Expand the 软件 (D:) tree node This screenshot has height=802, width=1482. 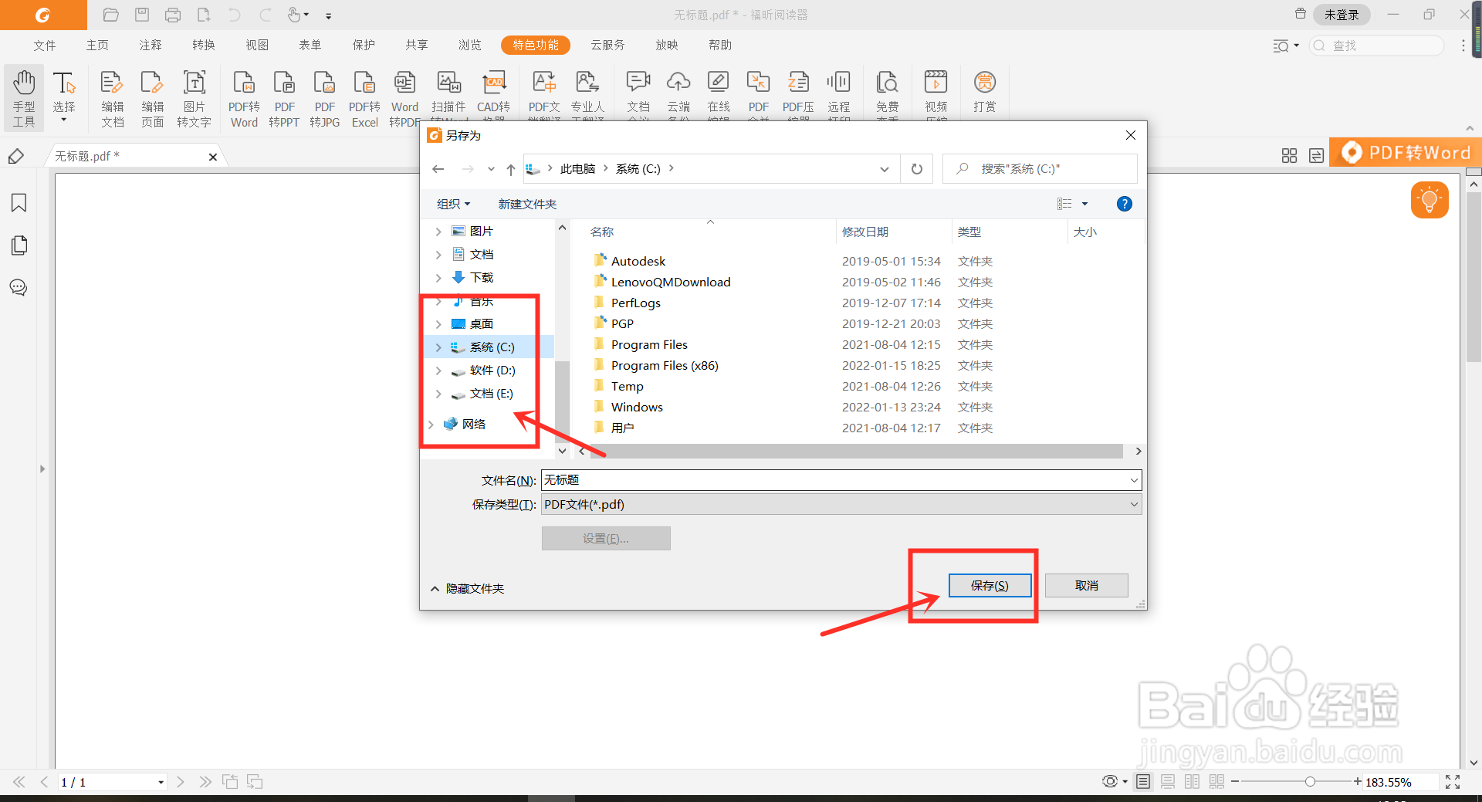pos(438,371)
